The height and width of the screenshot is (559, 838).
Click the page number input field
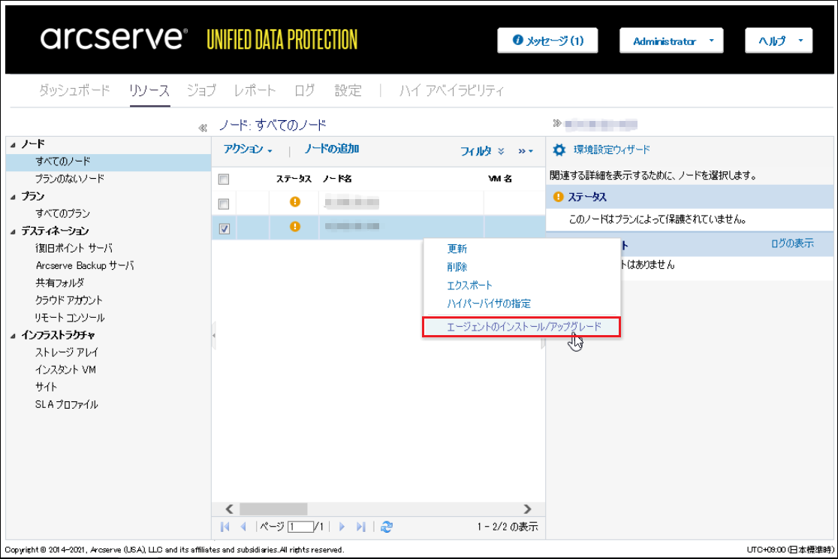coord(300,527)
